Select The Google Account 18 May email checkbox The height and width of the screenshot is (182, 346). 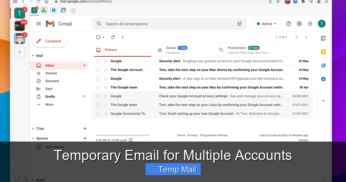click(x=98, y=70)
